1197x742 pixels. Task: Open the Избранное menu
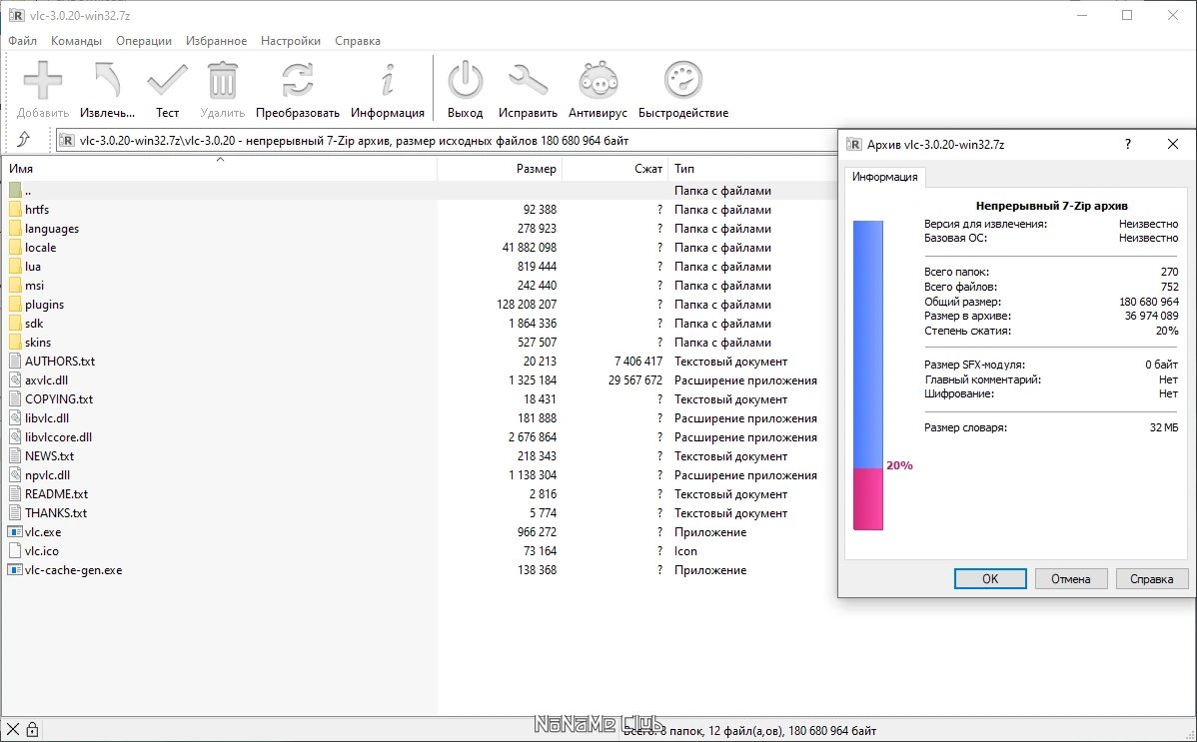pyautogui.click(x=216, y=41)
